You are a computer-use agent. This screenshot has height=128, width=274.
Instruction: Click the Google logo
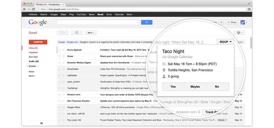[x=38, y=23]
